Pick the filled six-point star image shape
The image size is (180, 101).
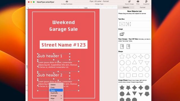pyautogui.click(x=128, y=88)
